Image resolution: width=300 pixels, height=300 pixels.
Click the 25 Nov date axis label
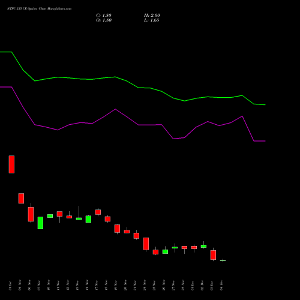click(x=154, y=286)
